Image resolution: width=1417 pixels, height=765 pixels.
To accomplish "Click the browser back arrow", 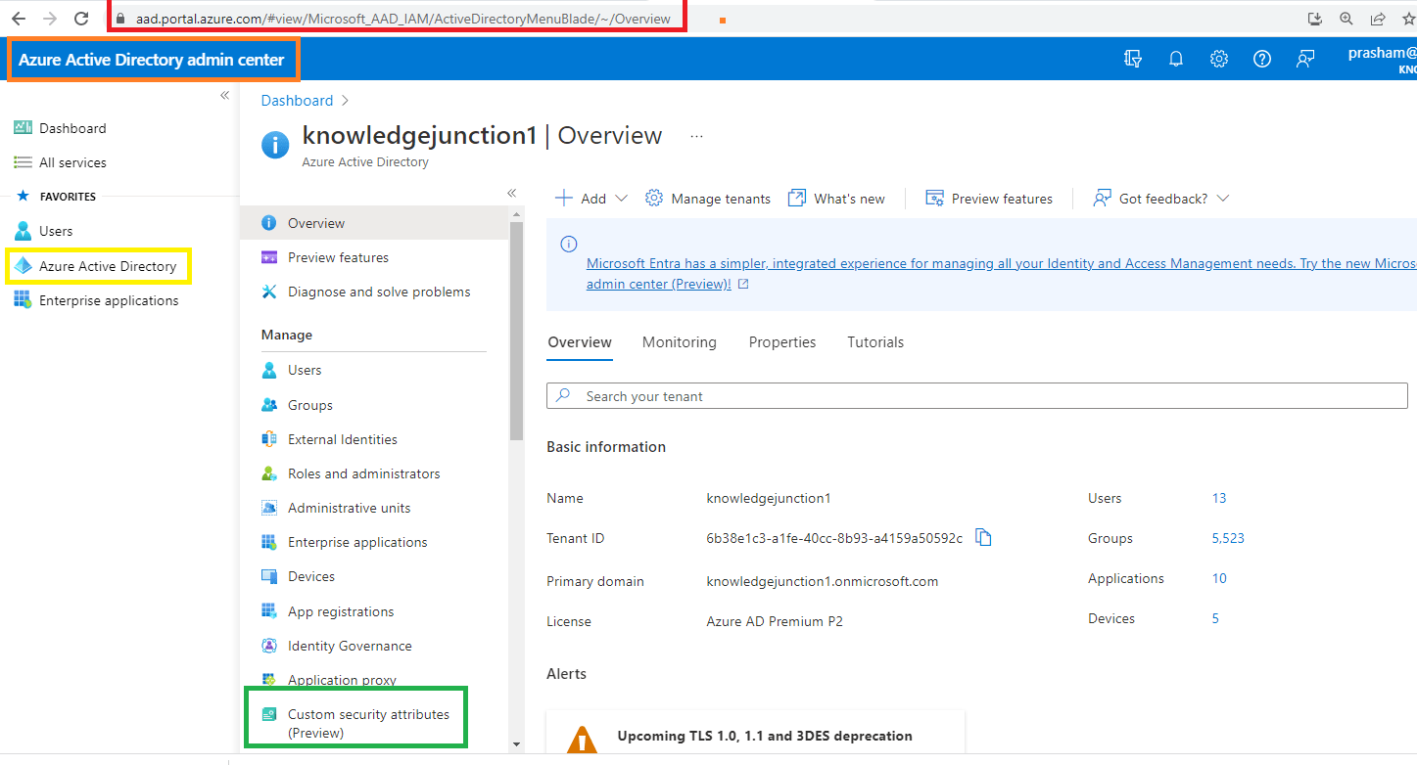I will (19, 19).
